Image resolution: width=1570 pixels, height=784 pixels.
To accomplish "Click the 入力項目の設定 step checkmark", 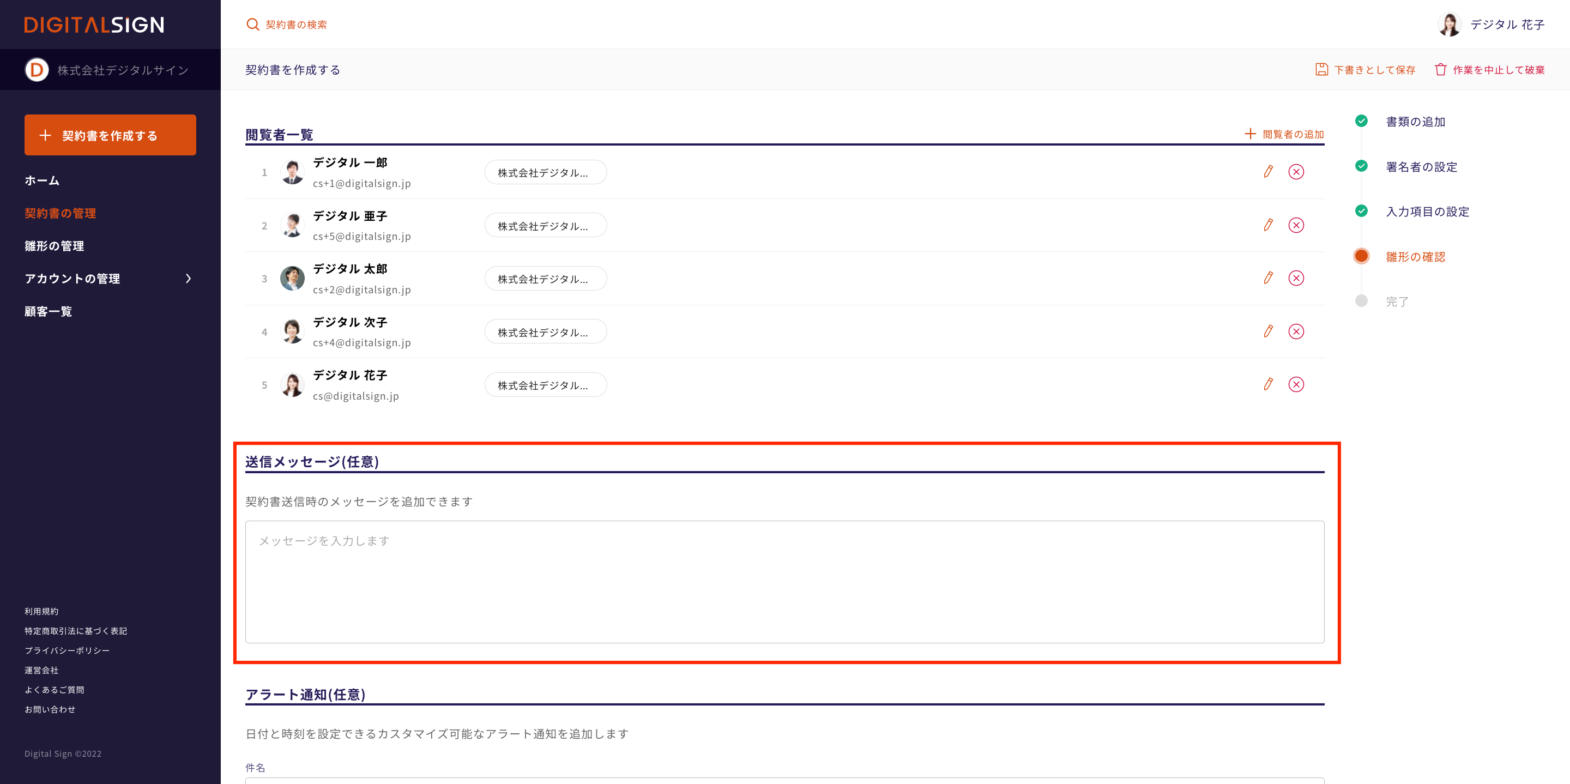I will tap(1361, 212).
